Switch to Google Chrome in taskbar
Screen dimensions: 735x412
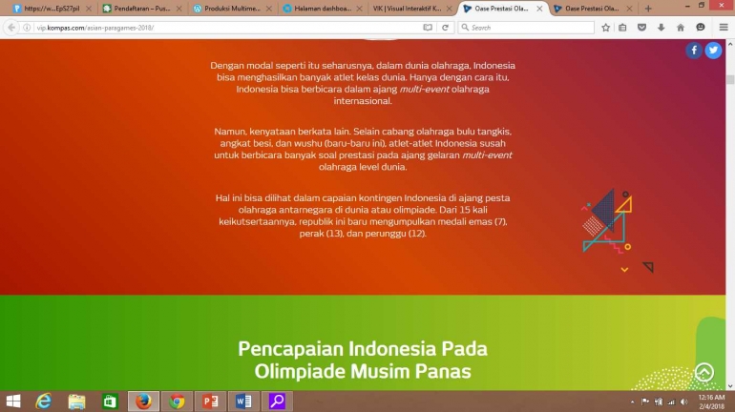click(x=177, y=402)
